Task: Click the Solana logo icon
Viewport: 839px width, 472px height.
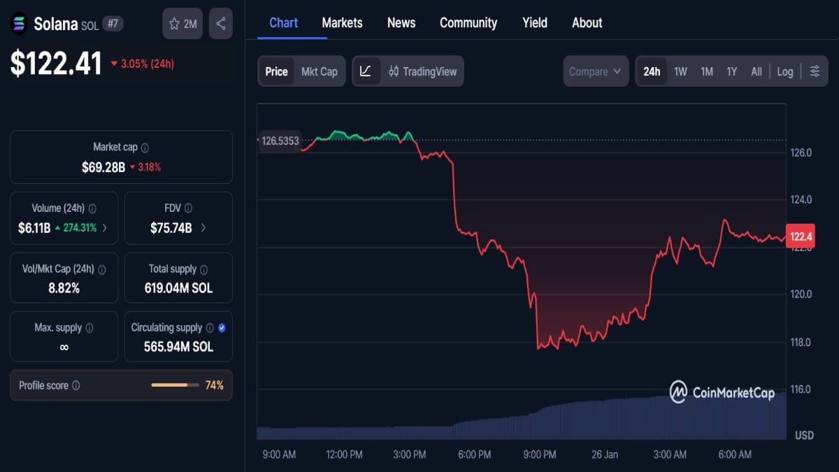Action: [x=18, y=24]
